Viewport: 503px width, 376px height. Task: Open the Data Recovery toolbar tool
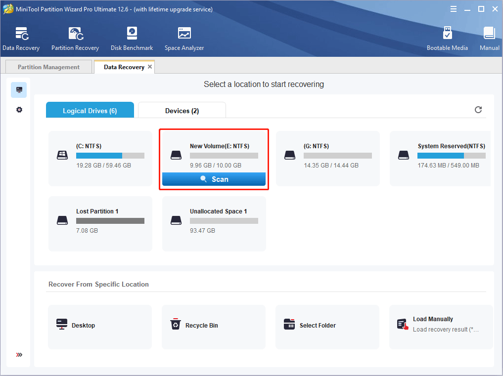[21, 39]
